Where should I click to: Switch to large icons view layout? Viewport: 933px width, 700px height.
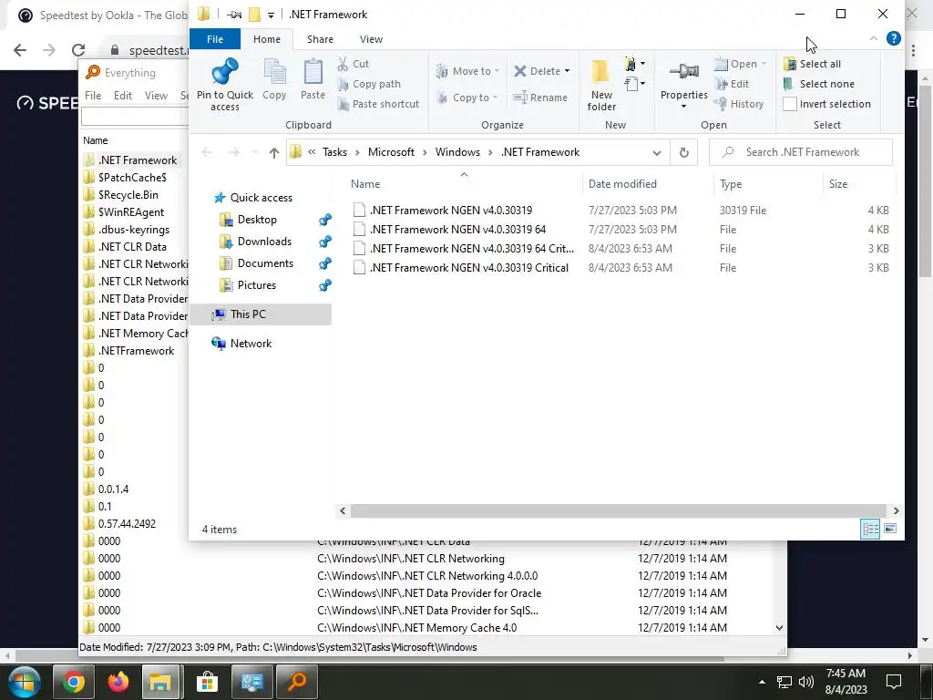click(890, 529)
